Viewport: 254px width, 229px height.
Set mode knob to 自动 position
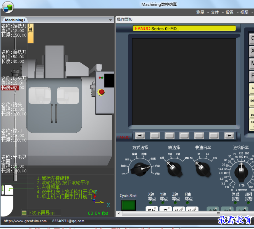point(123,166)
